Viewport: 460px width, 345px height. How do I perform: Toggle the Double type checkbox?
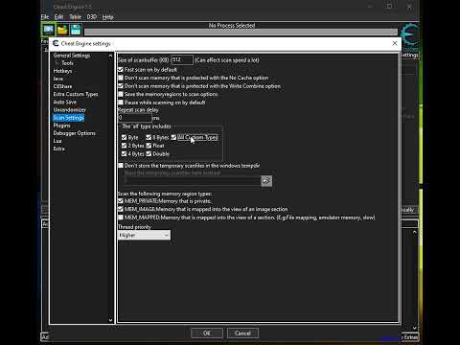(x=149, y=153)
